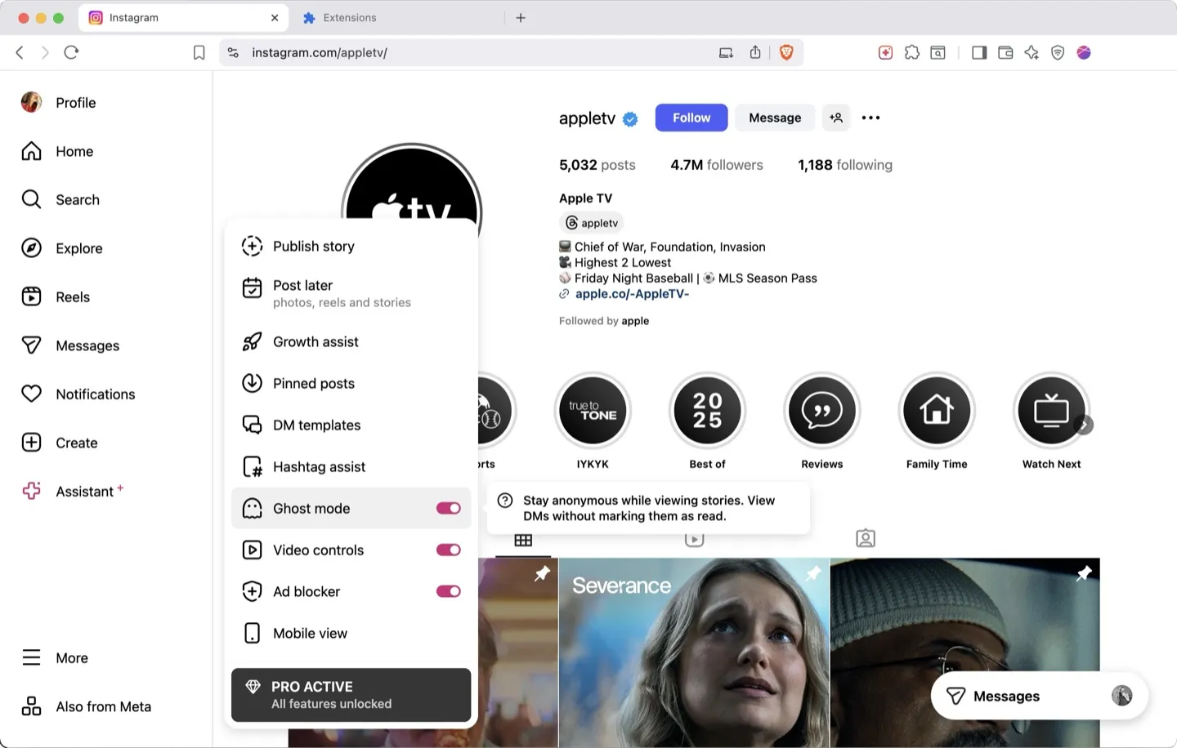This screenshot has width=1177, height=748.
Task: Switch to the Tagged tab
Action: coord(865,538)
